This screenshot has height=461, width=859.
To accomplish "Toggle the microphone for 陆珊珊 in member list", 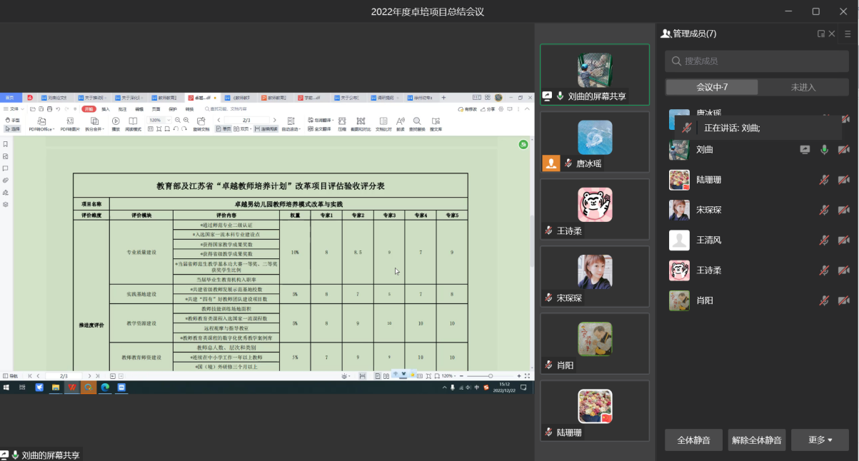I will 824,180.
